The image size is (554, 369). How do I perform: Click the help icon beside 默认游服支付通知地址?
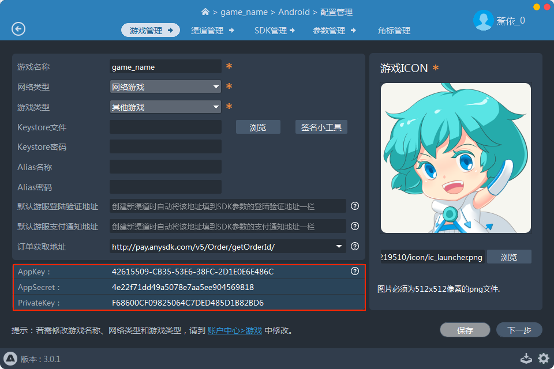[x=354, y=226]
